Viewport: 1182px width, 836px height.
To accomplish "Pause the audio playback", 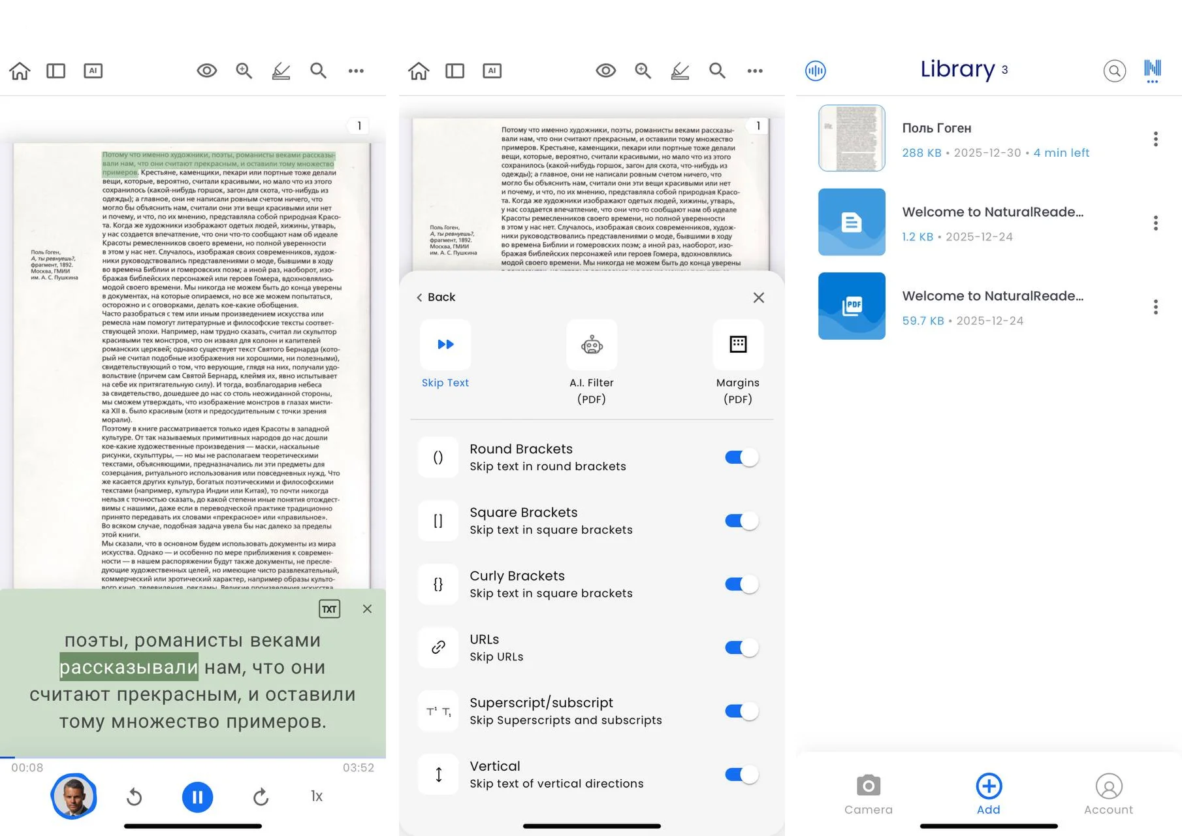I will pyautogui.click(x=197, y=797).
